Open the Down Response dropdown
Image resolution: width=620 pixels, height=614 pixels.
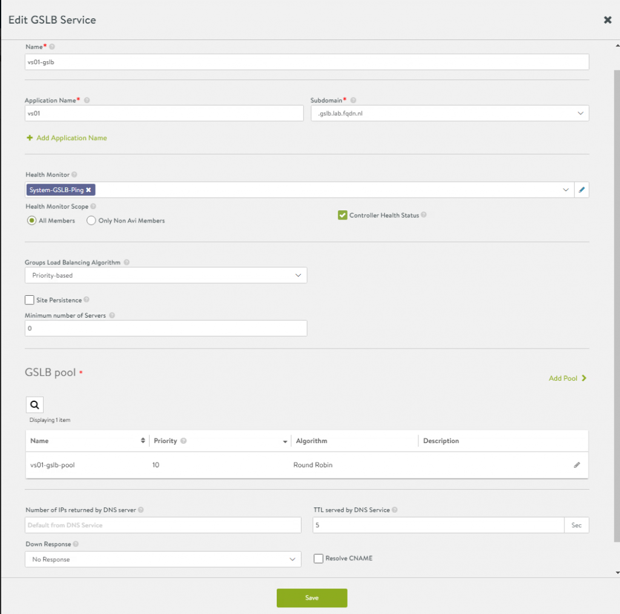coord(163,559)
